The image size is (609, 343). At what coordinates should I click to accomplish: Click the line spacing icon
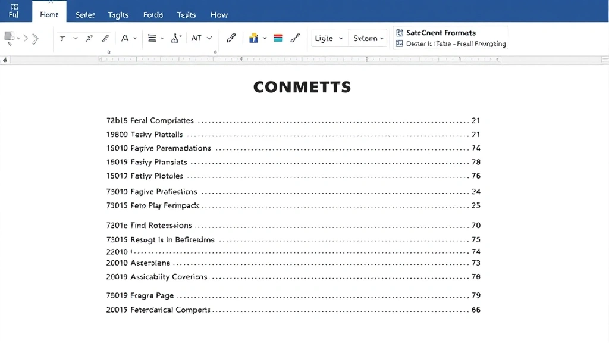[x=152, y=37]
